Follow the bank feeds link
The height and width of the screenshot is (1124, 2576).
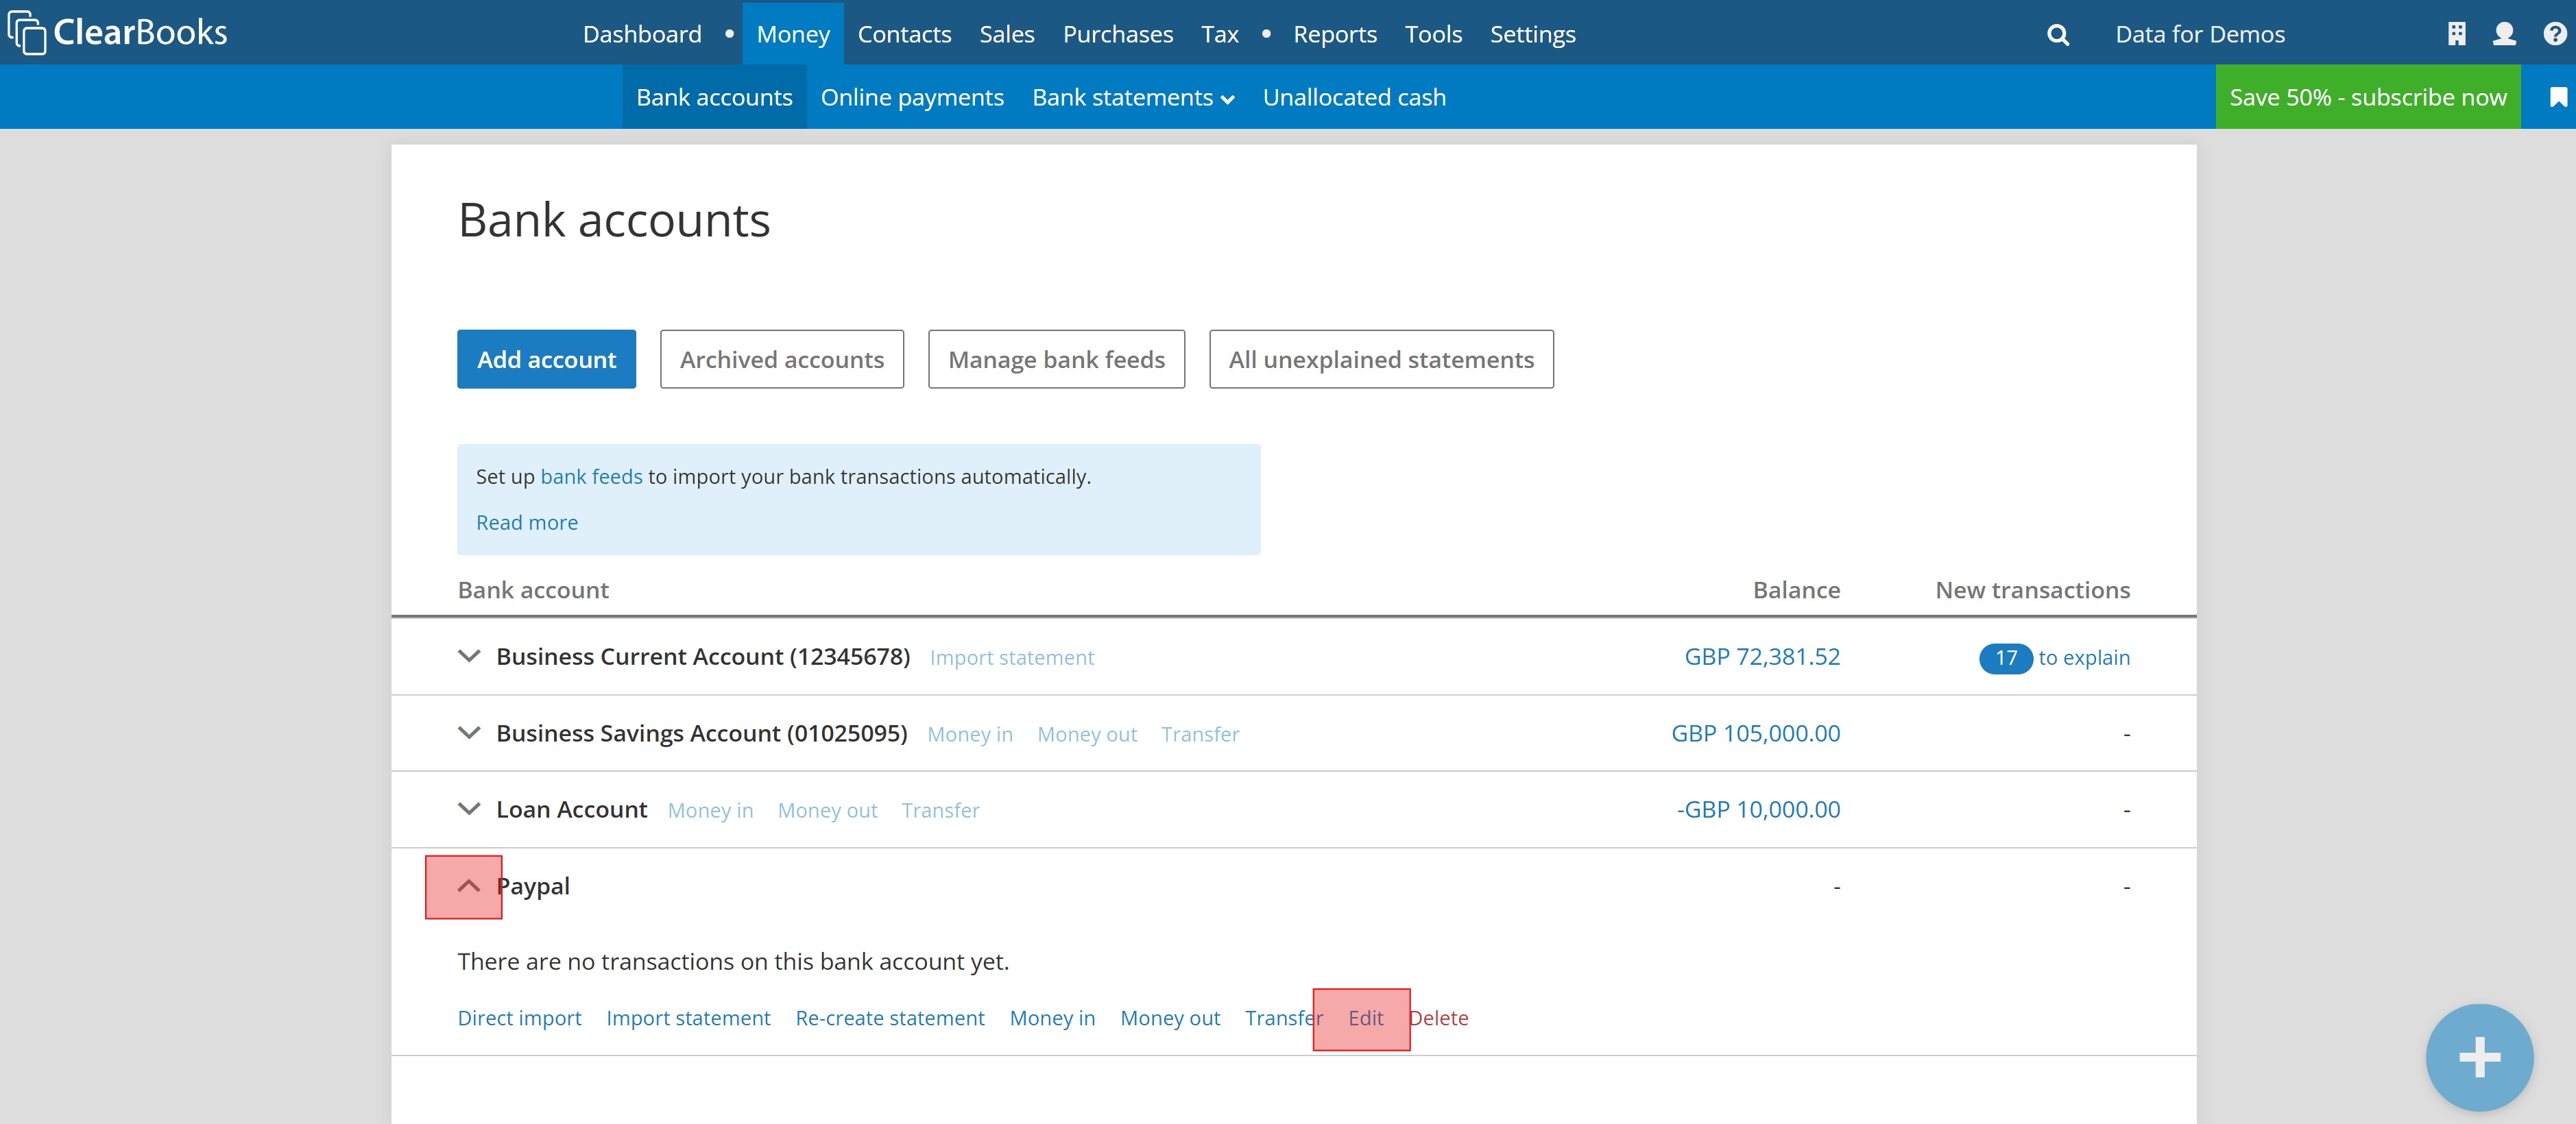591,477
